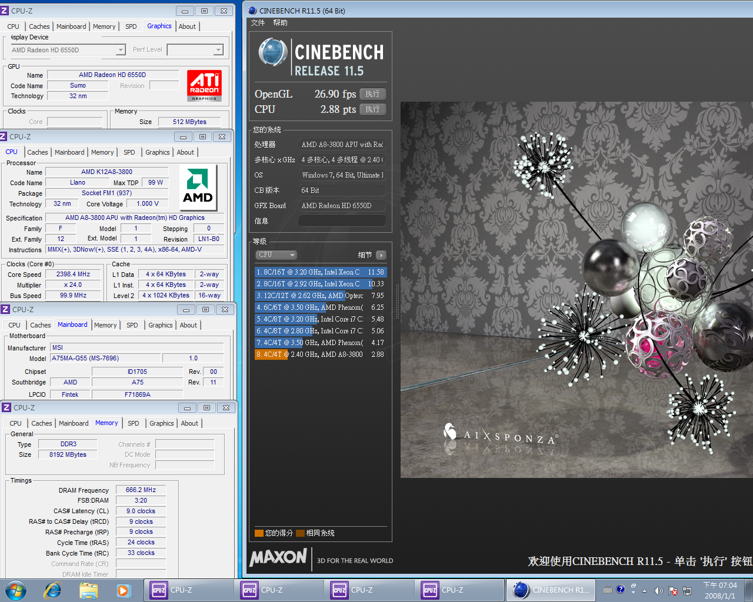Click the Socket FM1 (937) package value
Image resolution: width=753 pixels, height=602 pixels.
point(107,193)
